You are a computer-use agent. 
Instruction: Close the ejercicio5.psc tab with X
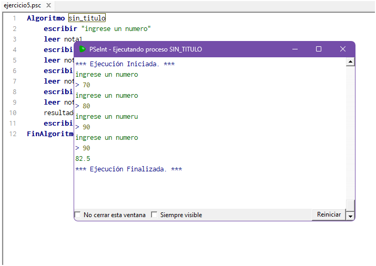click(x=48, y=5)
